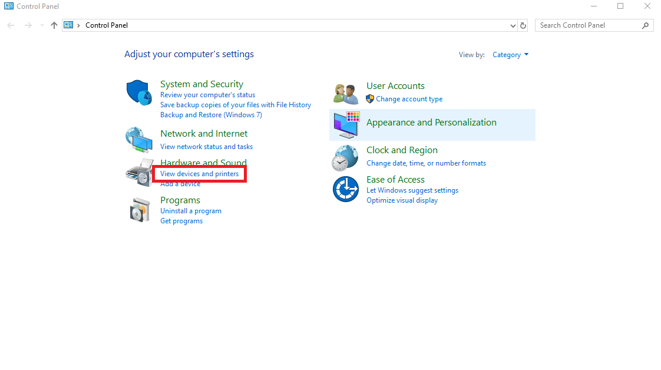Click the User Accounts people icon
661x370 pixels.
[346, 94]
